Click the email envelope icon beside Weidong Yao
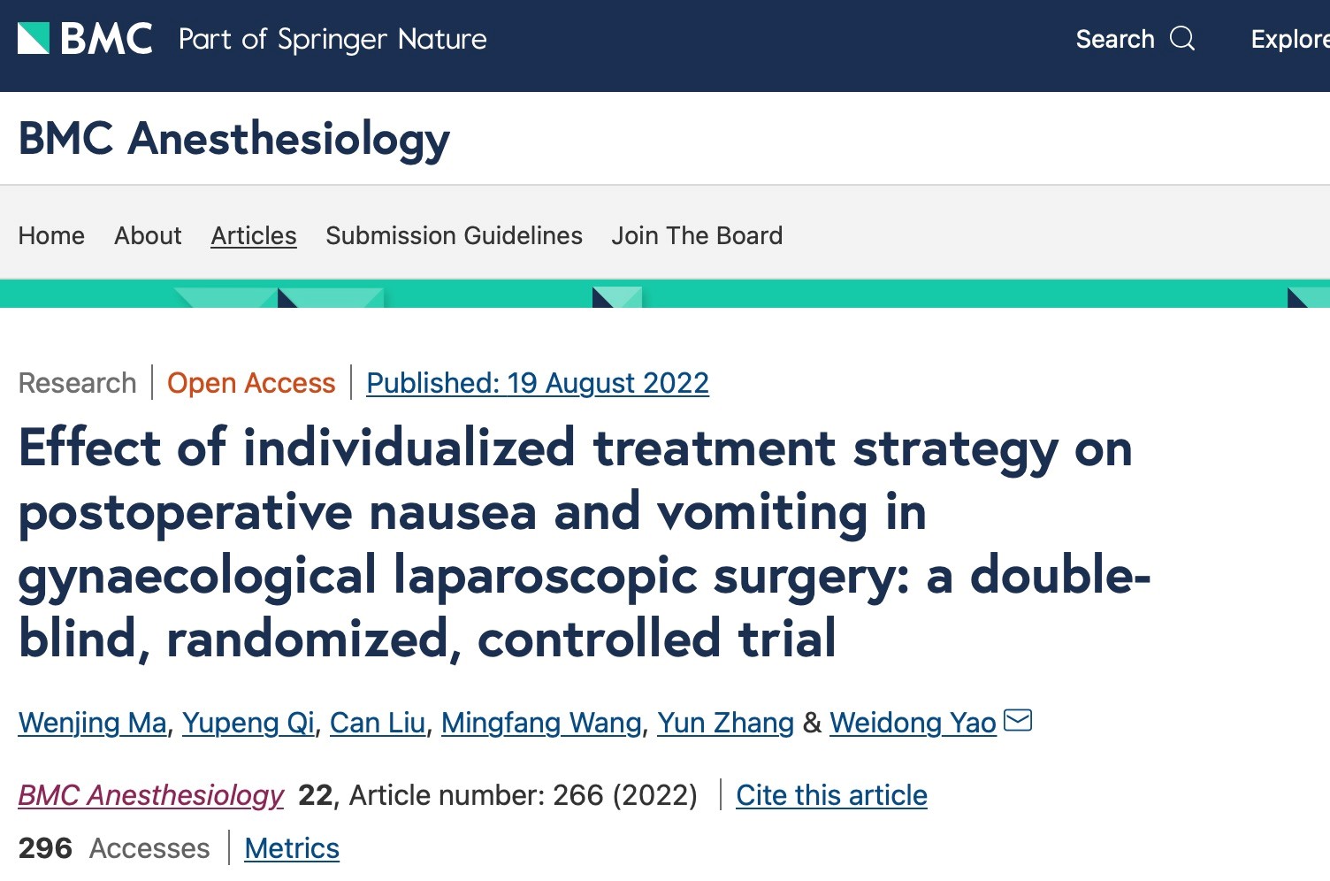Image resolution: width=1330 pixels, height=881 pixels. tap(1018, 721)
